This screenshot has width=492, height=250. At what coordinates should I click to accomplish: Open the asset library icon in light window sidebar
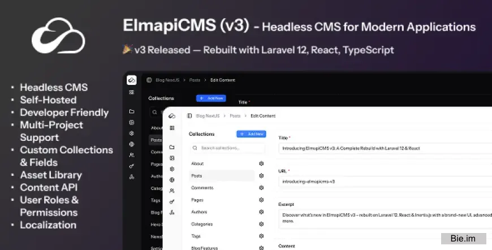[x=172, y=158]
